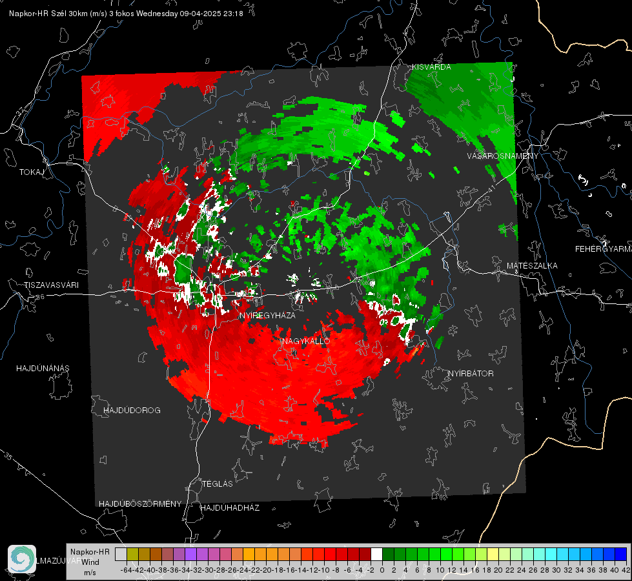This screenshot has height=581, width=632.
Task: Click the HAJDÚHADHÁZ town label
Action: pos(230,508)
